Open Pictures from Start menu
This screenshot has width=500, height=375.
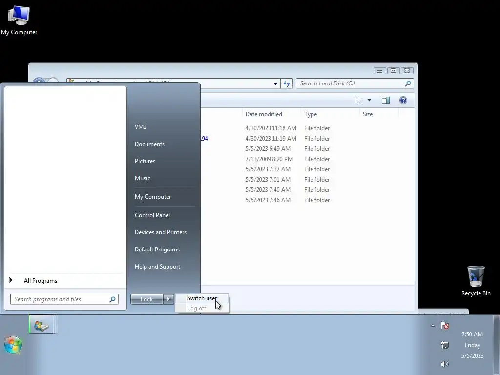(x=145, y=161)
